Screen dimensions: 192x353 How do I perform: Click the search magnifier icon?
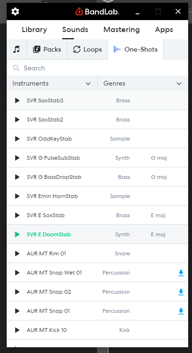point(16,68)
